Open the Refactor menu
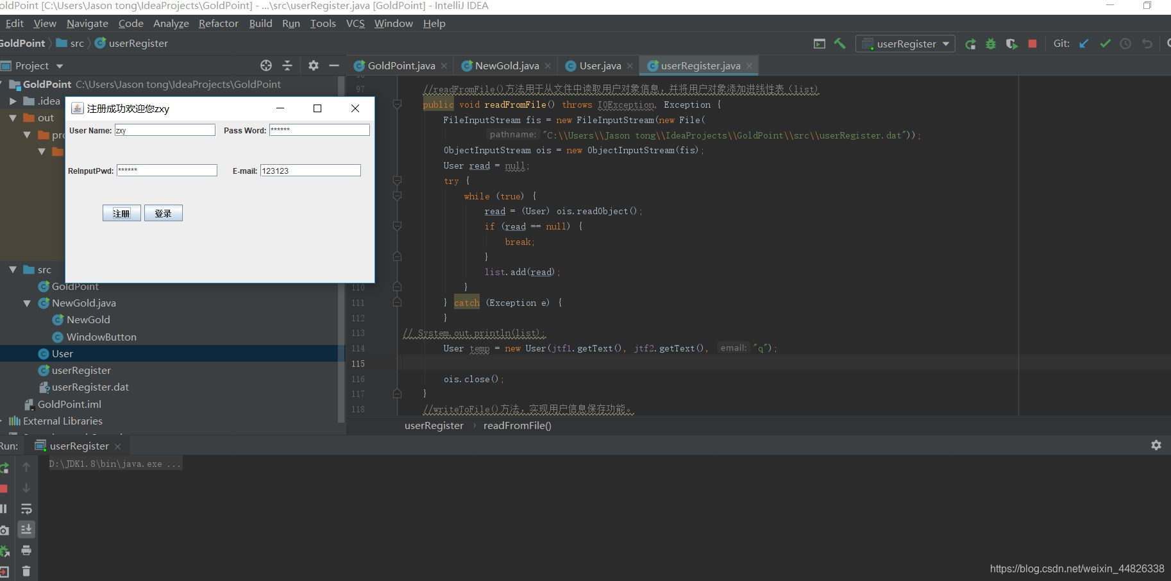Screen dimensions: 1171x581 coord(218,23)
